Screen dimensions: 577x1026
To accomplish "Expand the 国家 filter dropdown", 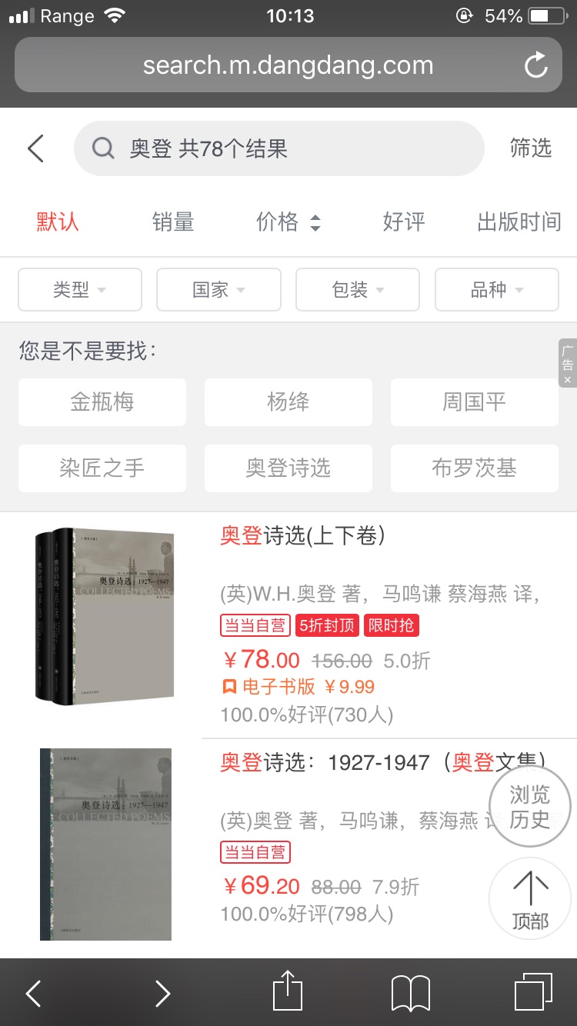I will [x=218, y=289].
